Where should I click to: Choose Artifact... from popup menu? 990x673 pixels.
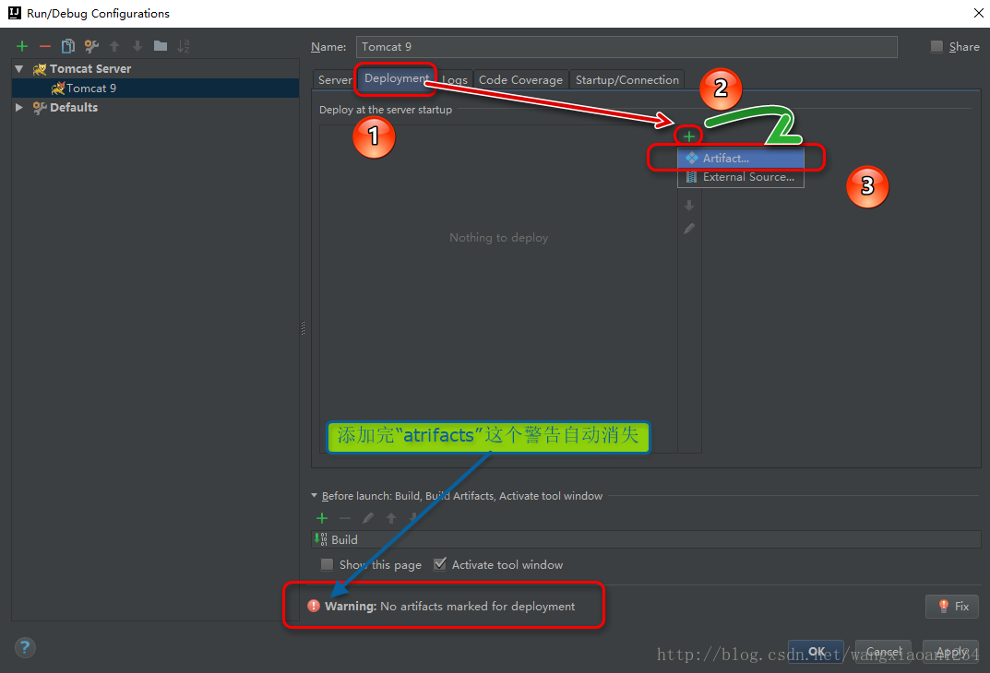pos(741,159)
